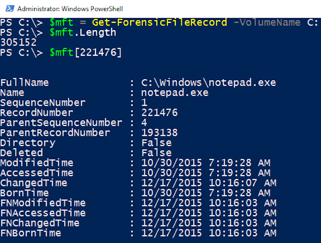Screen dimensions: 321x243
Task: Click the PowerShell icon in title bar
Action: click(x=9, y=9)
